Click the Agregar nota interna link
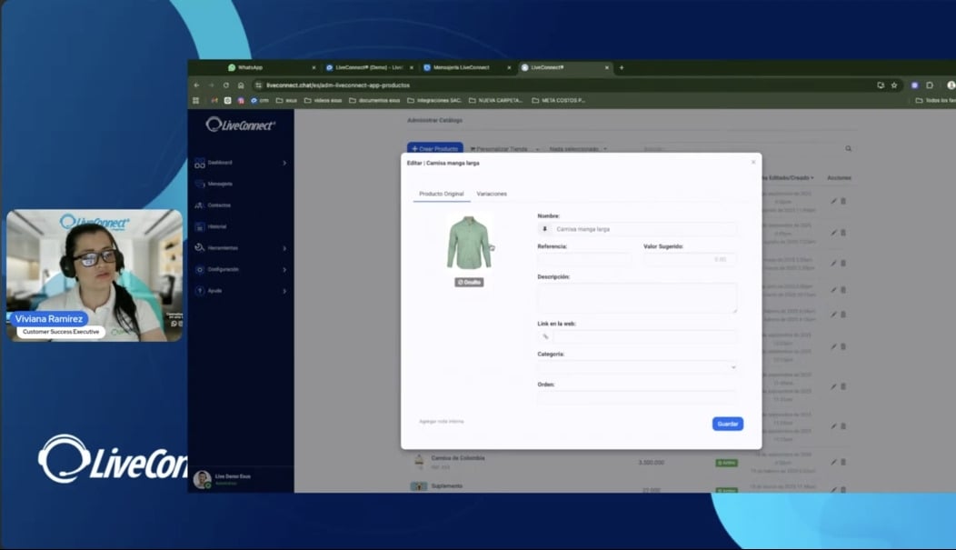Viewport: 956px width, 550px height. click(441, 420)
